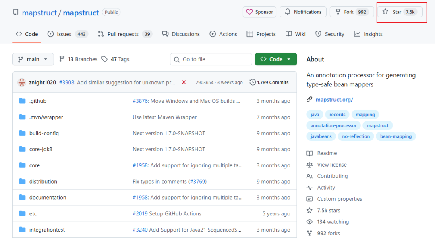Visit the mapstruct.org/ website link
Image resolution: width=435 pixels, height=238 pixels.
(334, 99)
